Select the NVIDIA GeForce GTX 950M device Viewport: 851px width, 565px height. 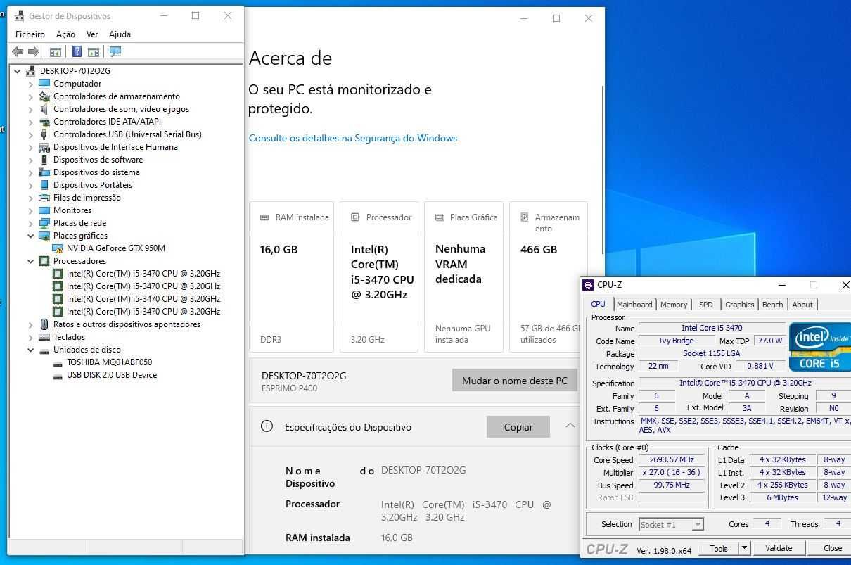116,248
